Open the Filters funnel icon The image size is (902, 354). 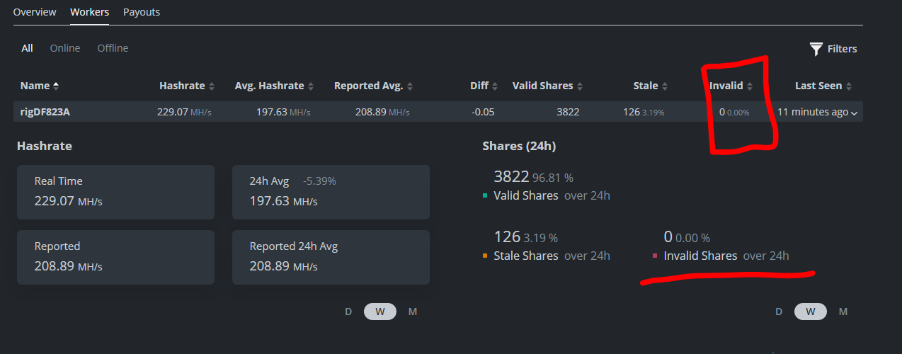(816, 49)
